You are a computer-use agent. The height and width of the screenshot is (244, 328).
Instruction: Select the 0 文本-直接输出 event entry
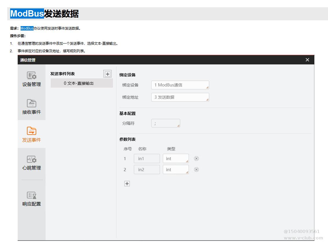(x=82, y=83)
